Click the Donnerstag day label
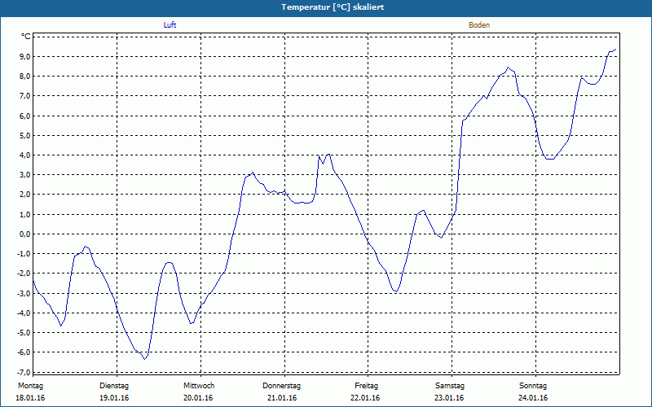The height and width of the screenshot is (407, 652). 281,386
